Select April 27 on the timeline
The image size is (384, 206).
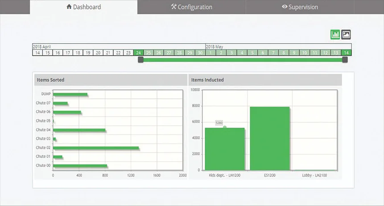pyautogui.click(x=169, y=53)
